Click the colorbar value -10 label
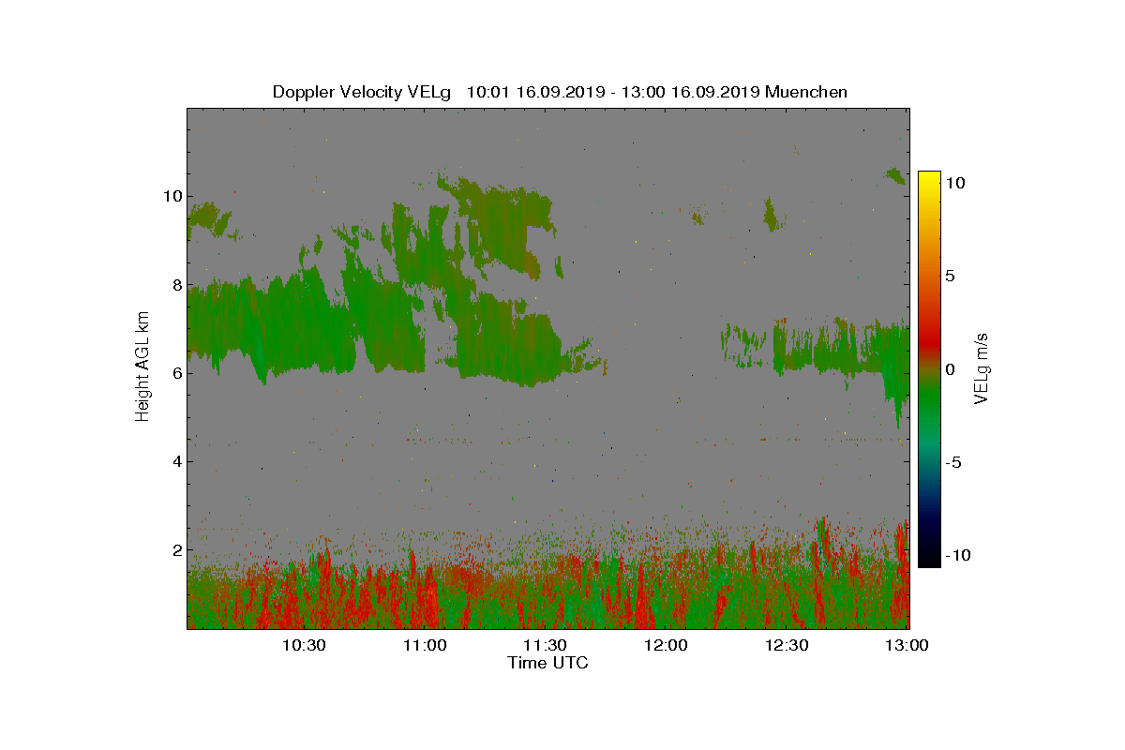1125x750 pixels. pyautogui.click(x=956, y=555)
